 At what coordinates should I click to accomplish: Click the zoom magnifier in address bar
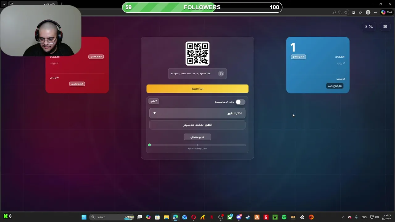coord(340,12)
